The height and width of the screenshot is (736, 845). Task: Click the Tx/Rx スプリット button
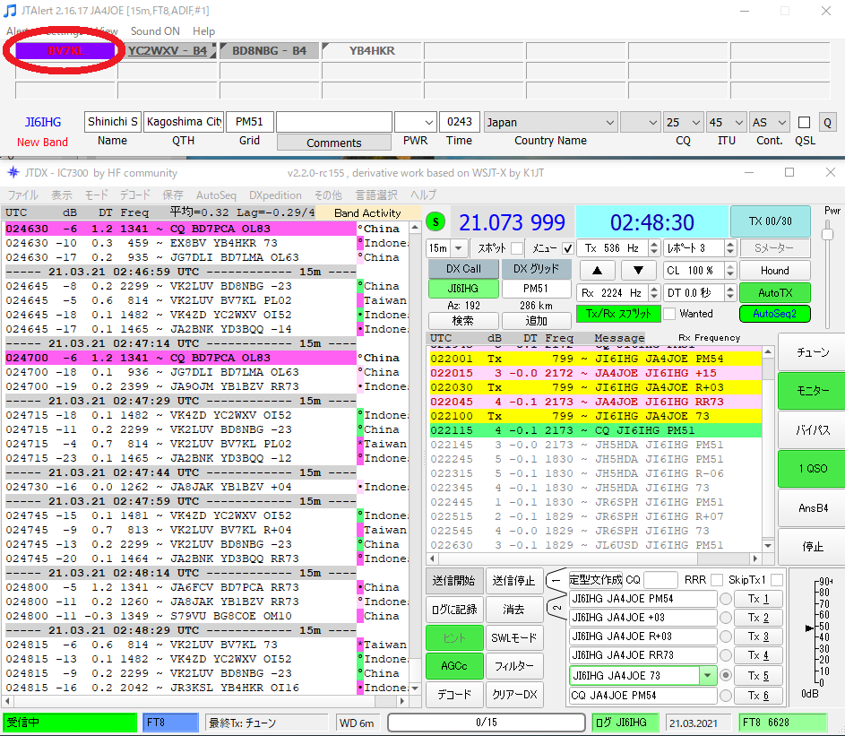point(618,313)
